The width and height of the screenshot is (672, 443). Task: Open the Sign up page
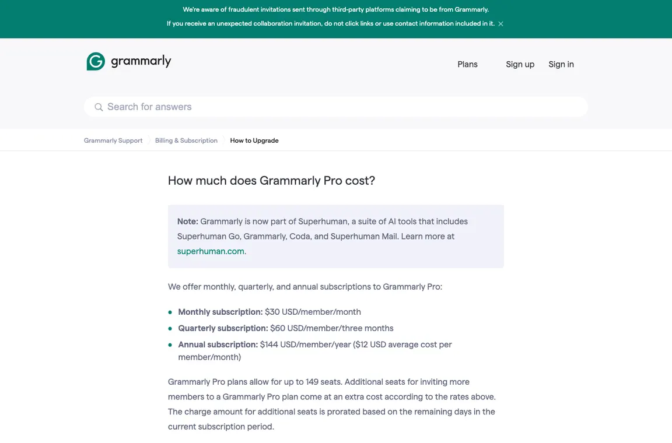pyautogui.click(x=520, y=64)
